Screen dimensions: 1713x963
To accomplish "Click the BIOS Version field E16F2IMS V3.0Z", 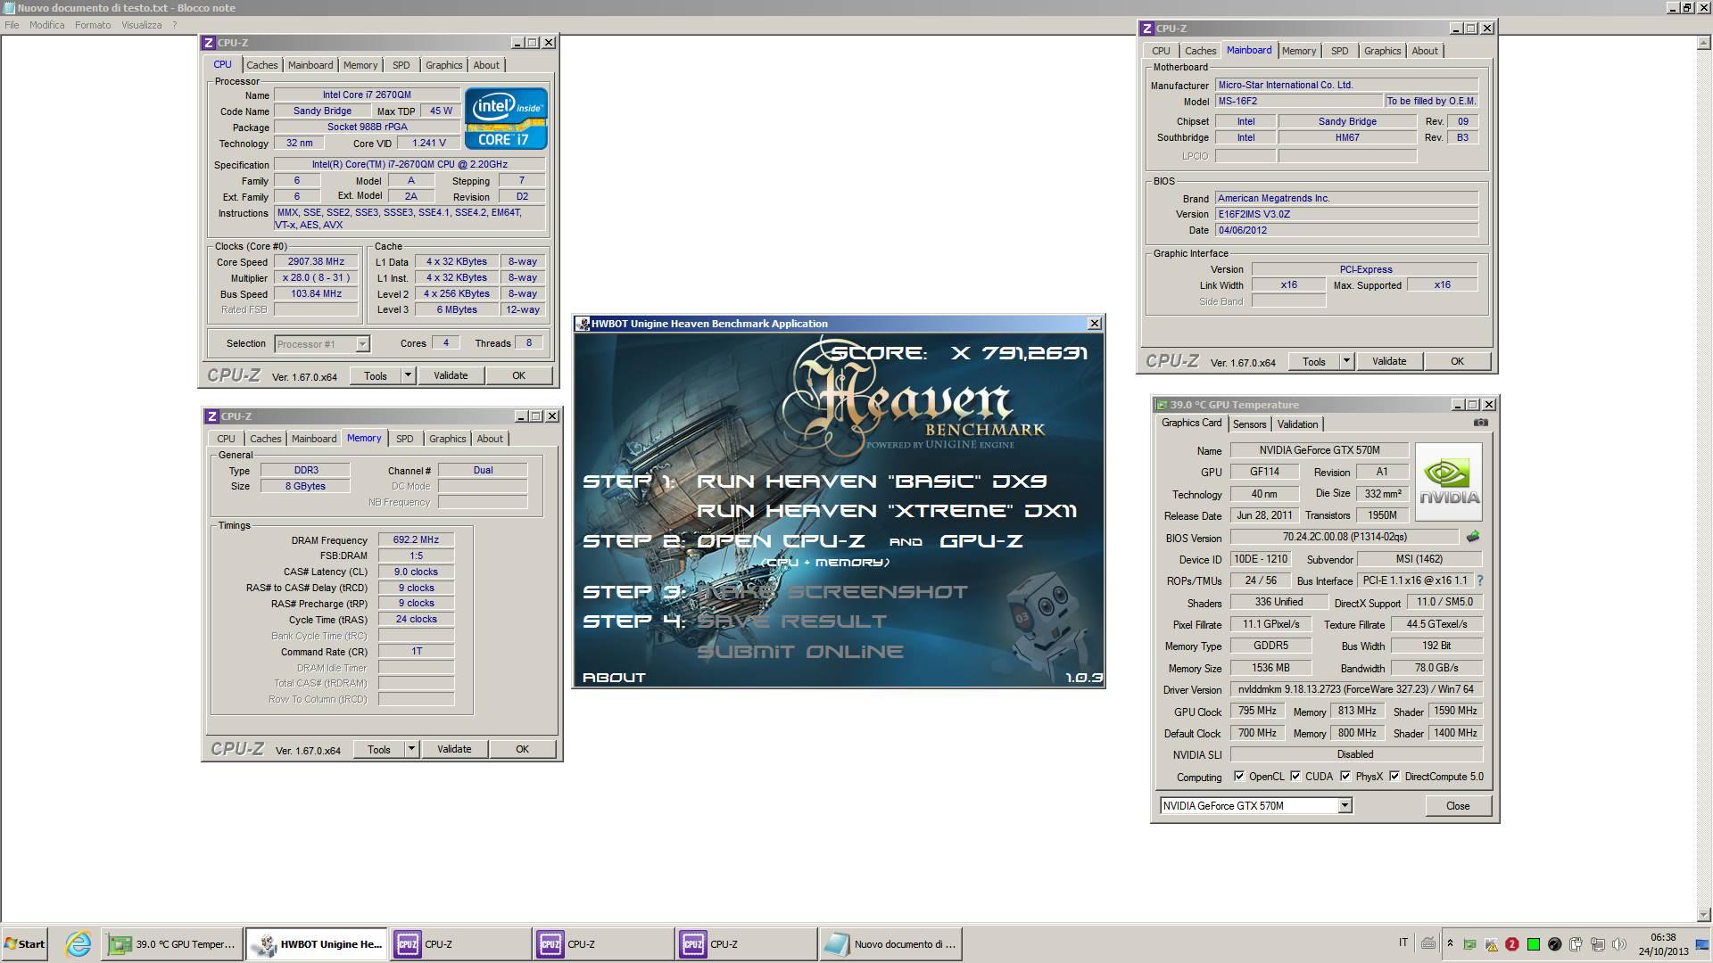I will (x=1346, y=214).
